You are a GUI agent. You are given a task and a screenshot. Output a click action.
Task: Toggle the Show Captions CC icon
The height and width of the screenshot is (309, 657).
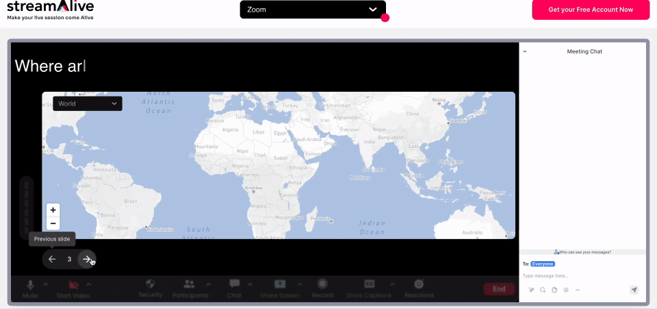(369, 284)
